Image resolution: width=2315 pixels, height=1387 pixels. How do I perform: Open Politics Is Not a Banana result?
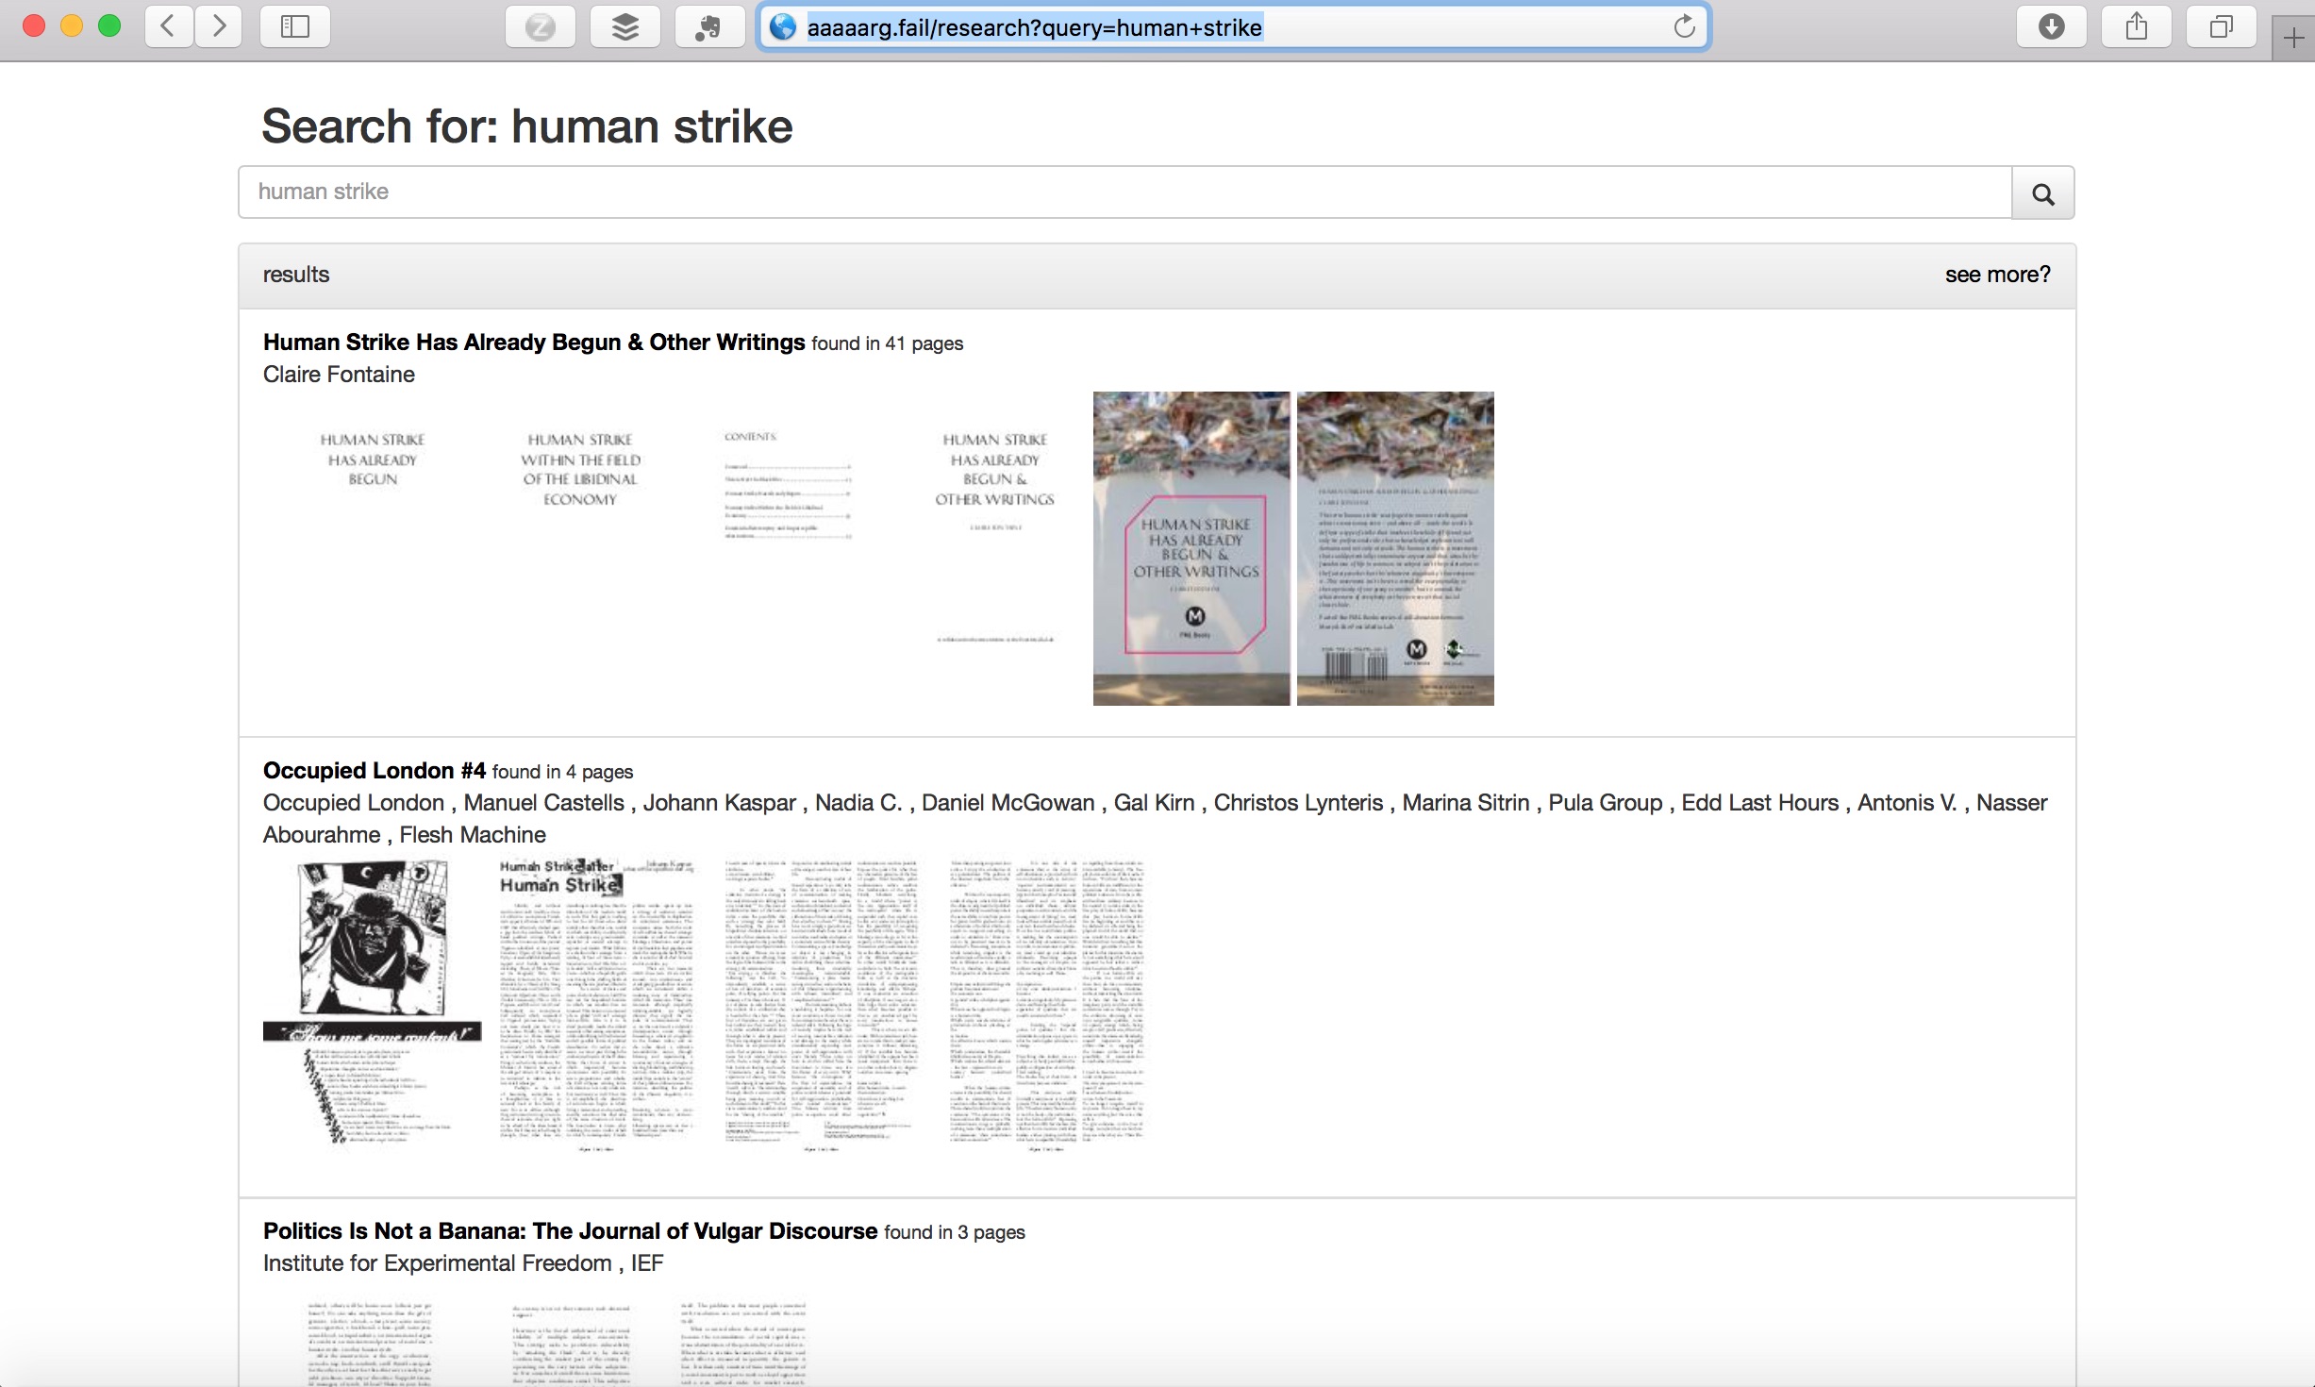click(570, 1231)
